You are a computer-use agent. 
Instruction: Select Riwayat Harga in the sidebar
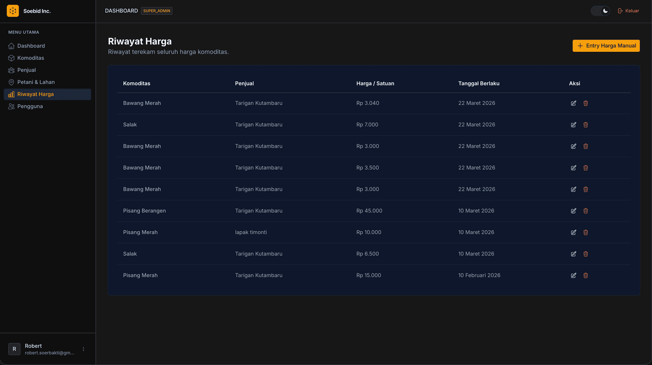pos(48,94)
